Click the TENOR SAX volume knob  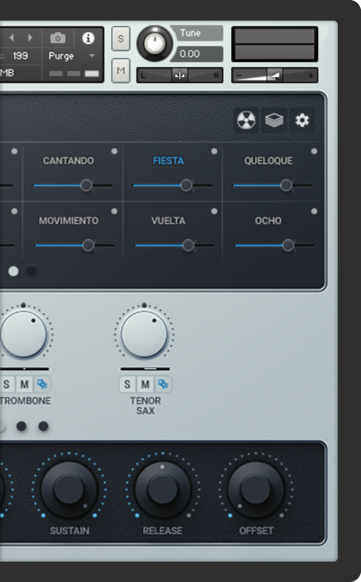(x=144, y=335)
